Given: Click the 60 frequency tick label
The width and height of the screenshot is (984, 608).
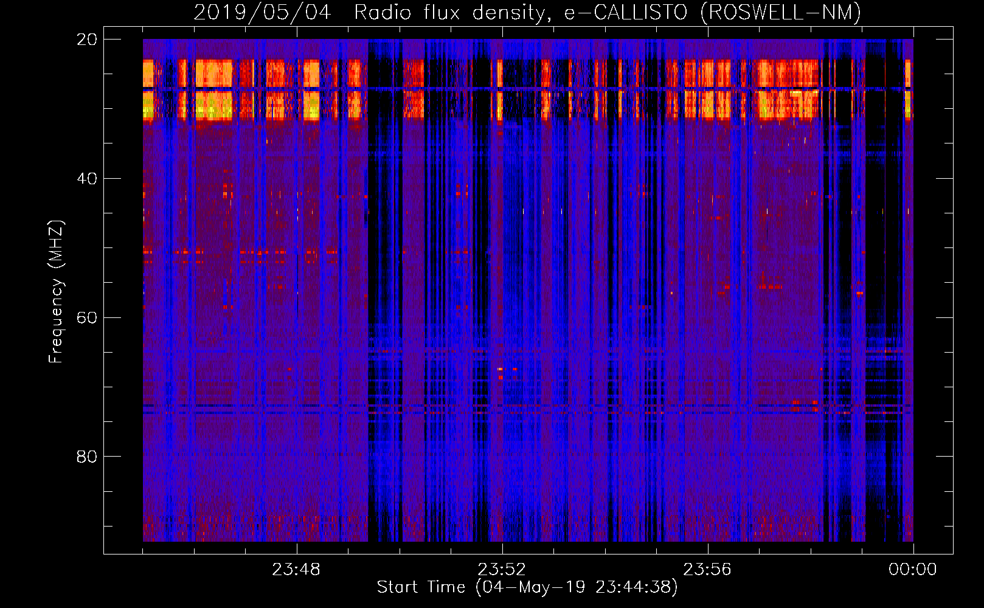Looking at the screenshot, I should [87, 317].
